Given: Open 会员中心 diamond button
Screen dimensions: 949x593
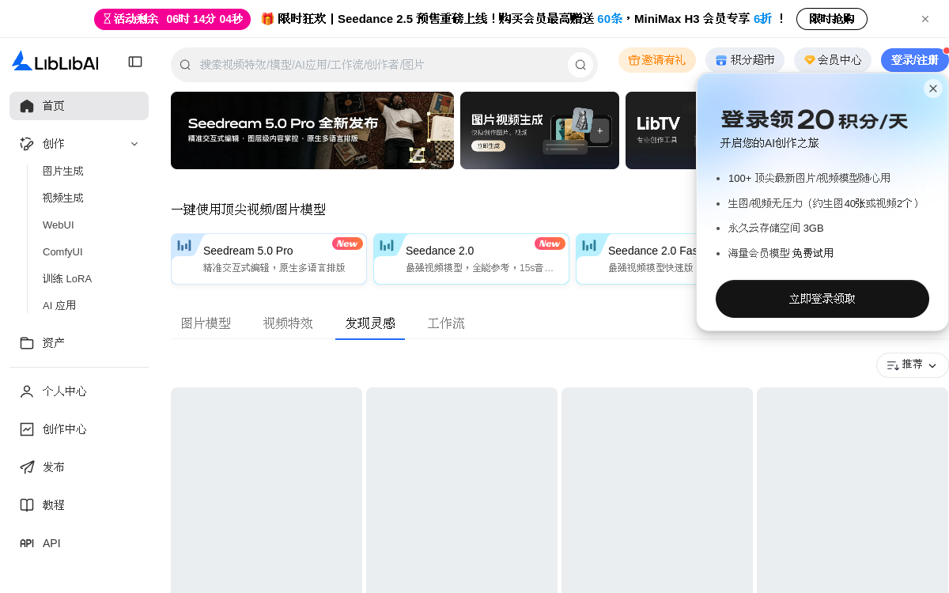Looking at the screenshot, I should [833, 60].
